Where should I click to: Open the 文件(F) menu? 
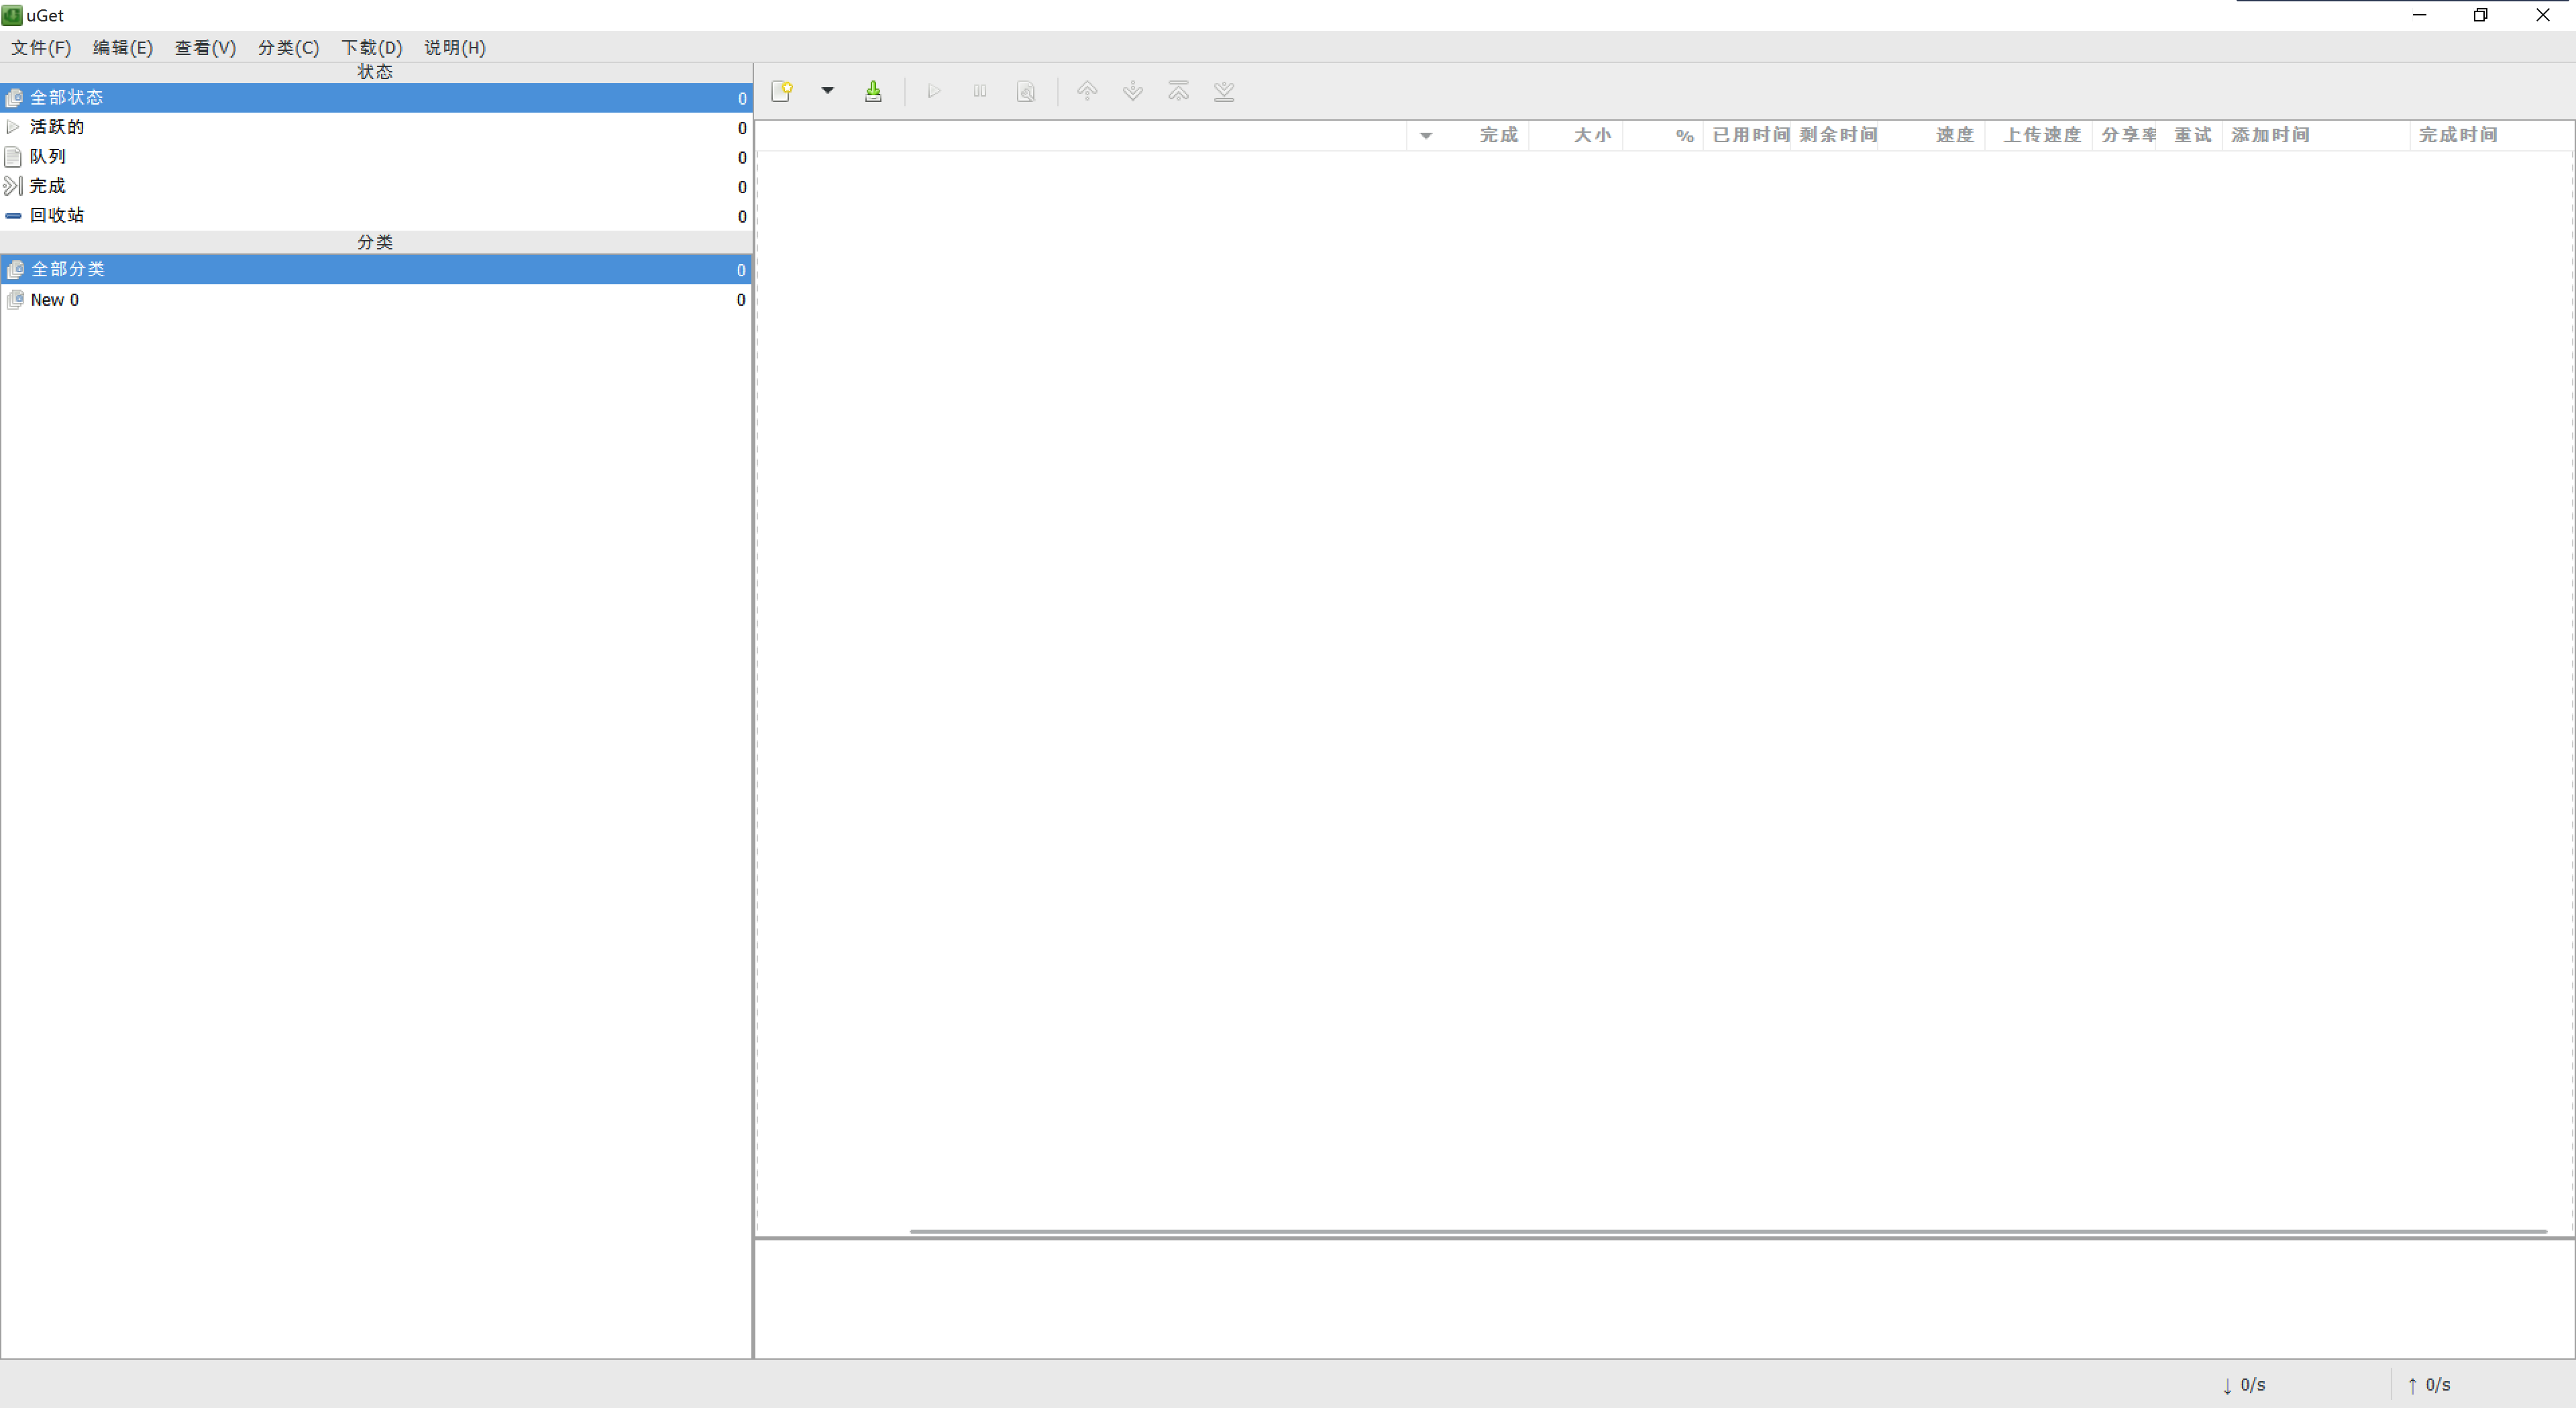pyautogui.click(x=41, y=48)
